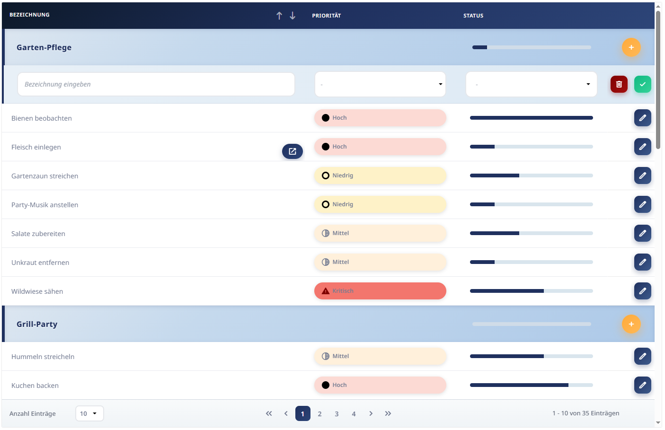
Task: Click the descending sort arrow icon
Action: [x=293, y=16]
